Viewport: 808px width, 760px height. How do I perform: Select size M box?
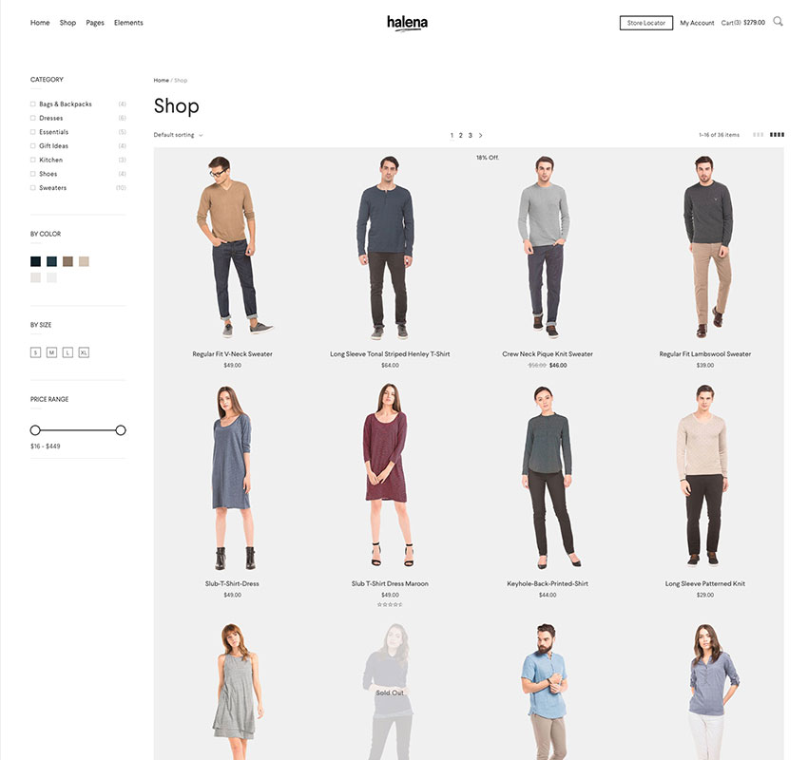(x=51, y=352)
